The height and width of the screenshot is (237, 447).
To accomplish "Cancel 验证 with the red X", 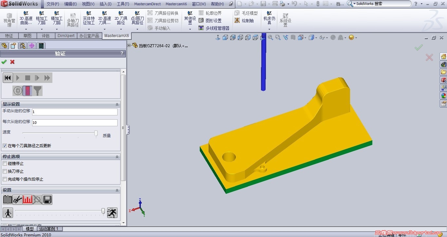I will pos(12,62).
